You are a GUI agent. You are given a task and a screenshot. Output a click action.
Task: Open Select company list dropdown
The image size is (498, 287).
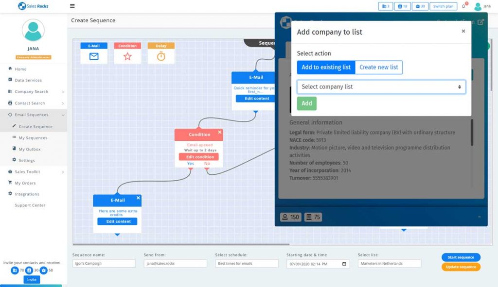(381, 87)
